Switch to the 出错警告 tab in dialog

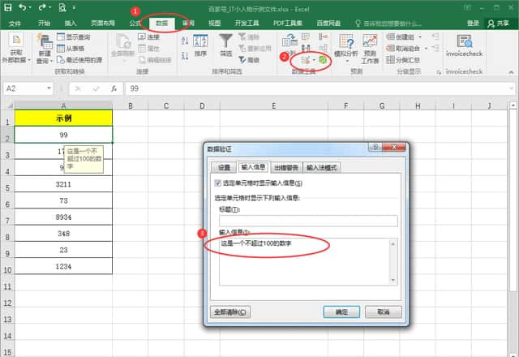[x=286, y=168]
